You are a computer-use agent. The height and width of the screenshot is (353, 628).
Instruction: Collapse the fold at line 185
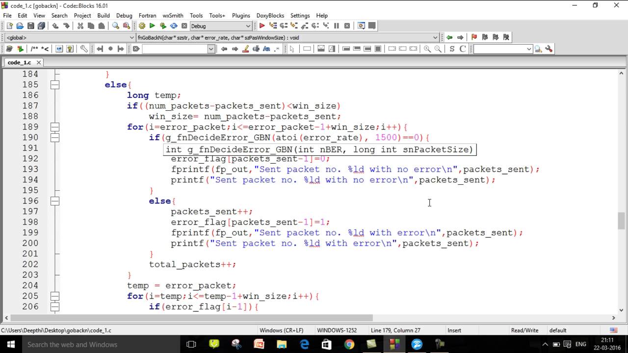[x=55, y=84]
